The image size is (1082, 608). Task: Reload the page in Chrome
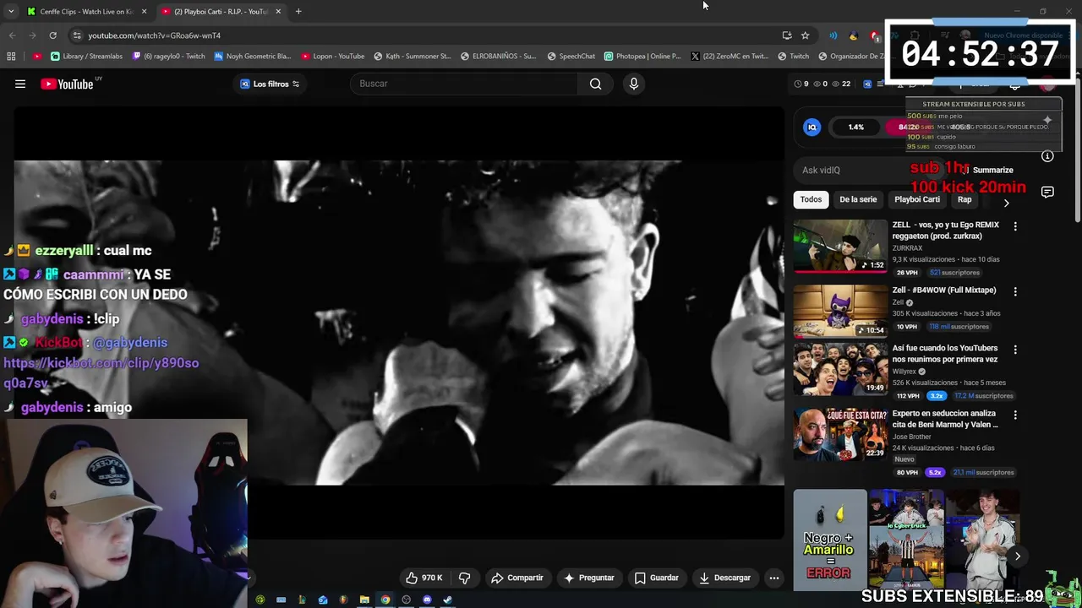pyautogui.click(x=52, y=35)
